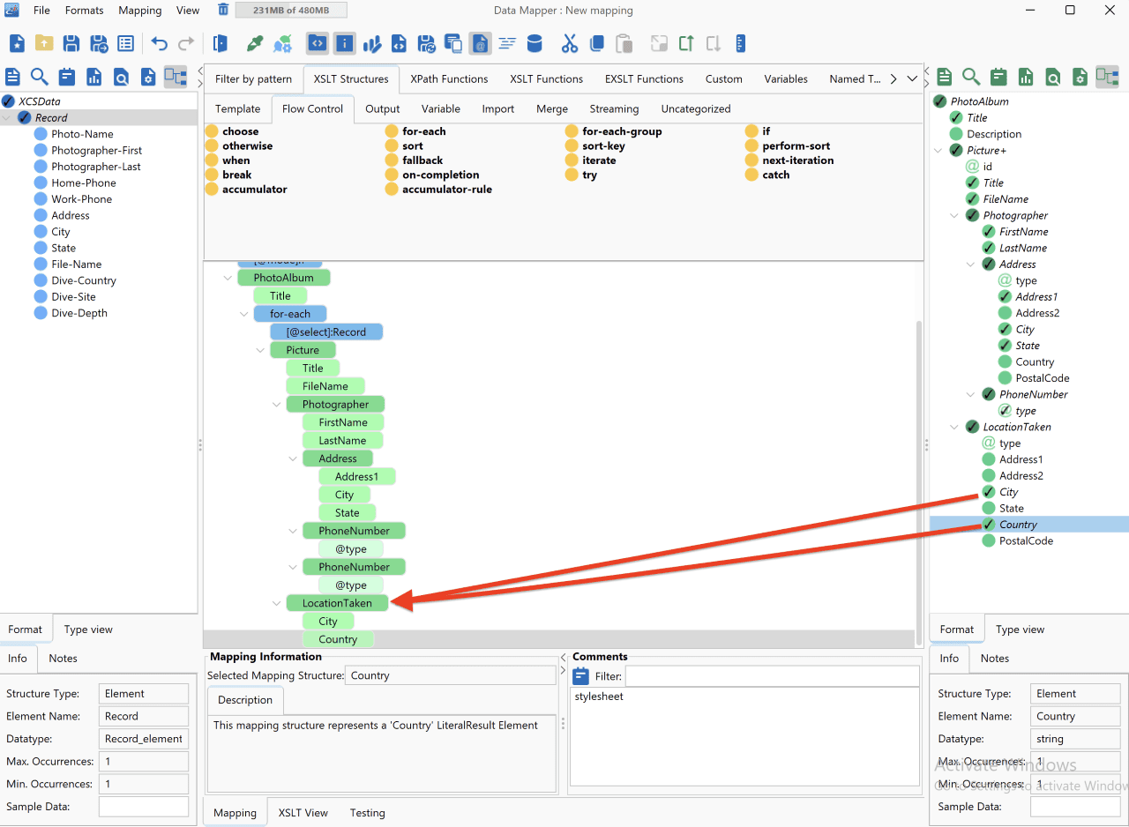Click the source Sample Data field

pyautogui.click(x=143, y=807)
